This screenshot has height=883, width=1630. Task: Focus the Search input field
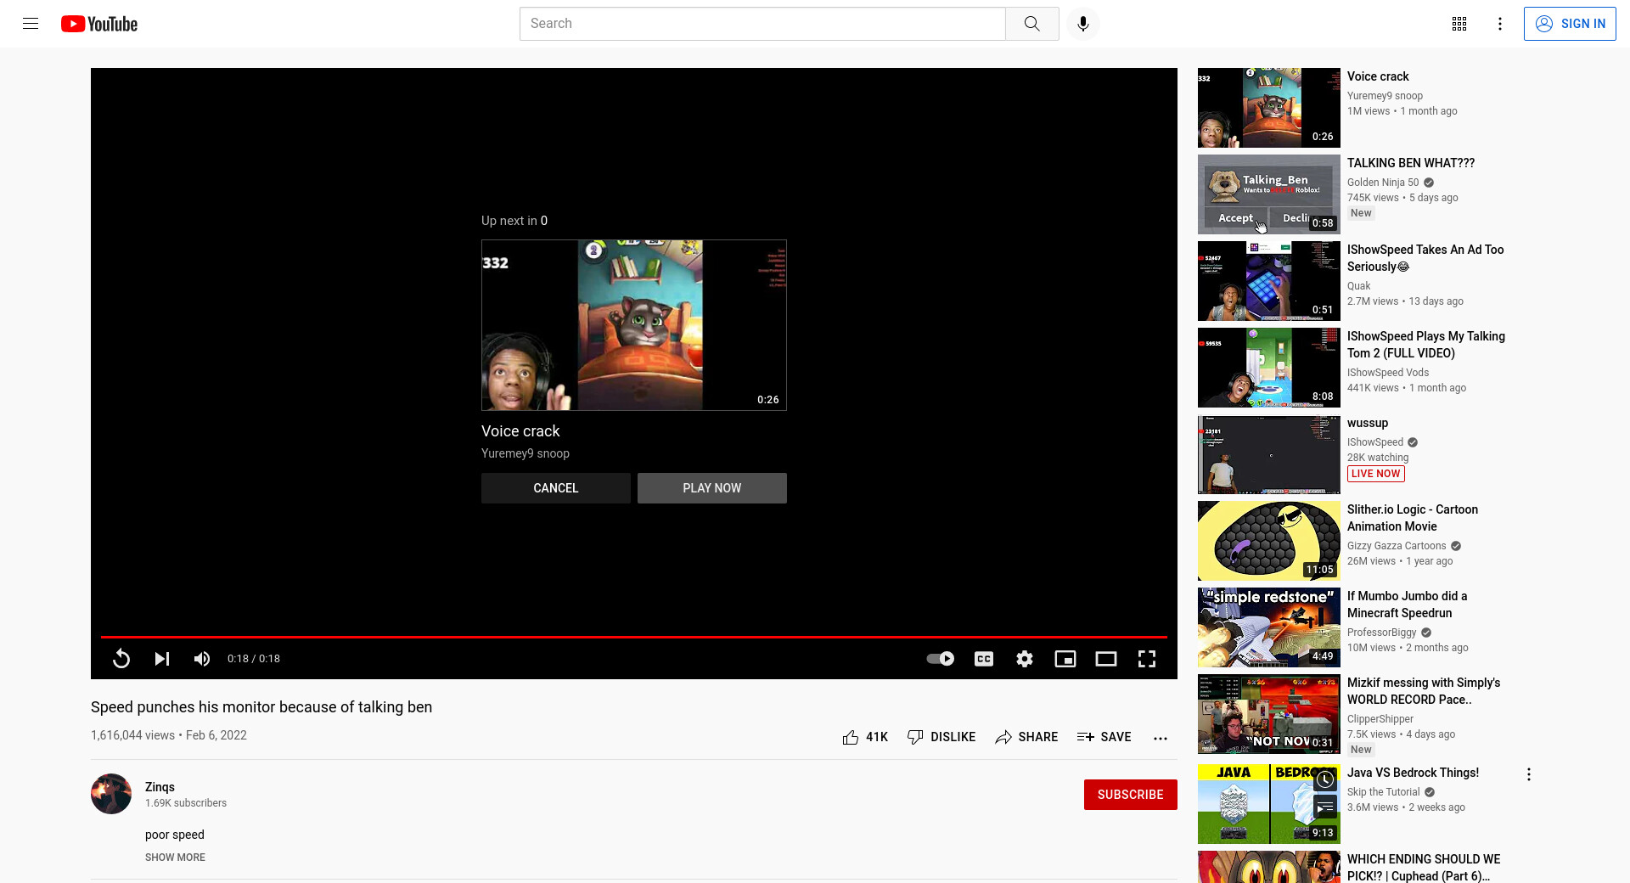762,24
